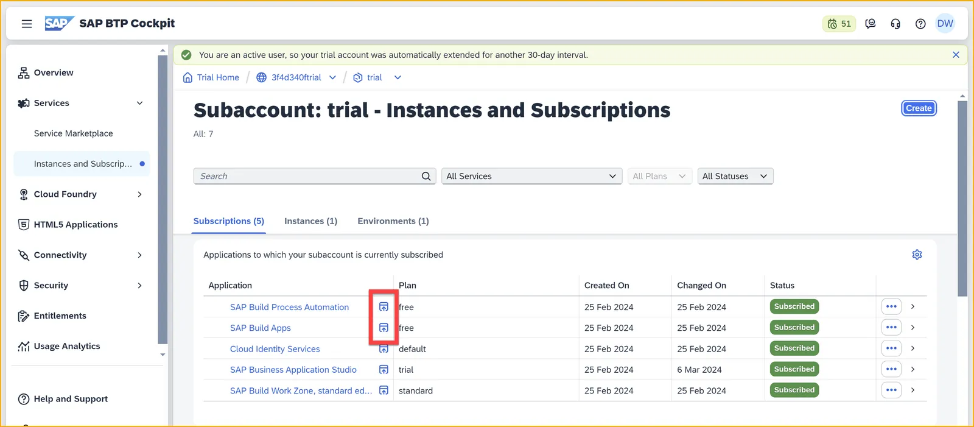Open the All Statuses dropdown
974x427 pixels.
click(x=735, y=176)
